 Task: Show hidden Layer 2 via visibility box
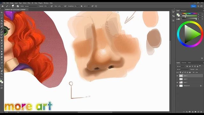click(x=177, y=79)
